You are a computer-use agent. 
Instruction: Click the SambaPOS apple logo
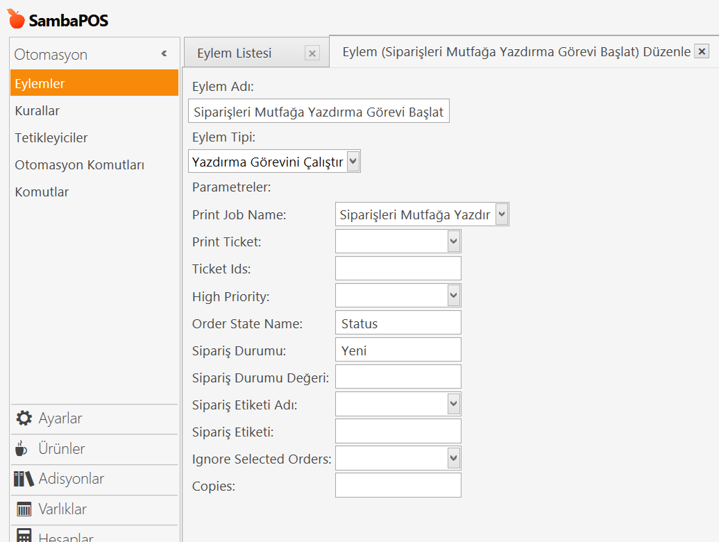coord(16,19)
